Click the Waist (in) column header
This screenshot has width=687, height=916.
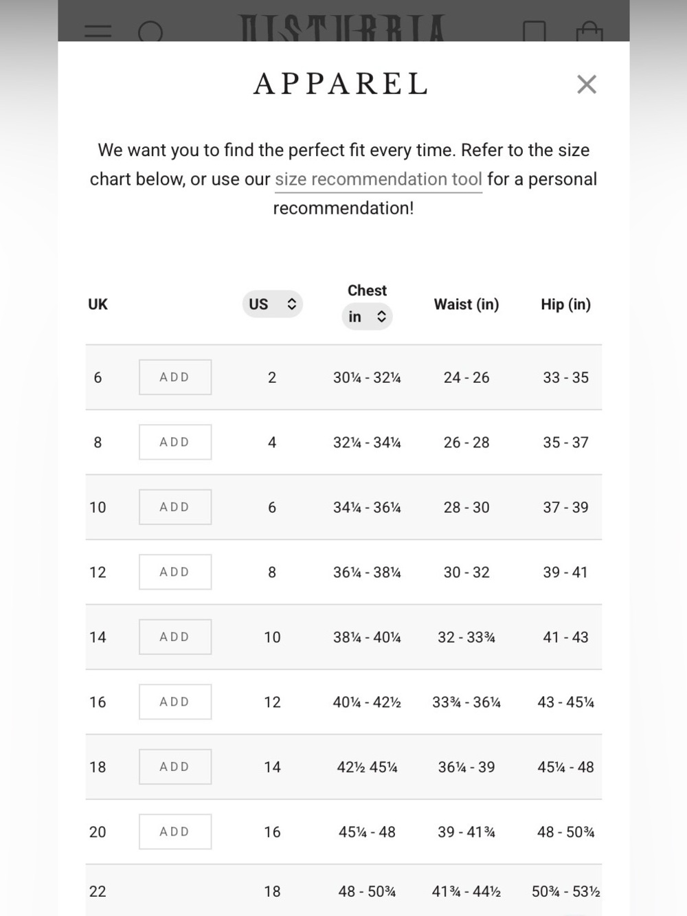pos(466,304)
